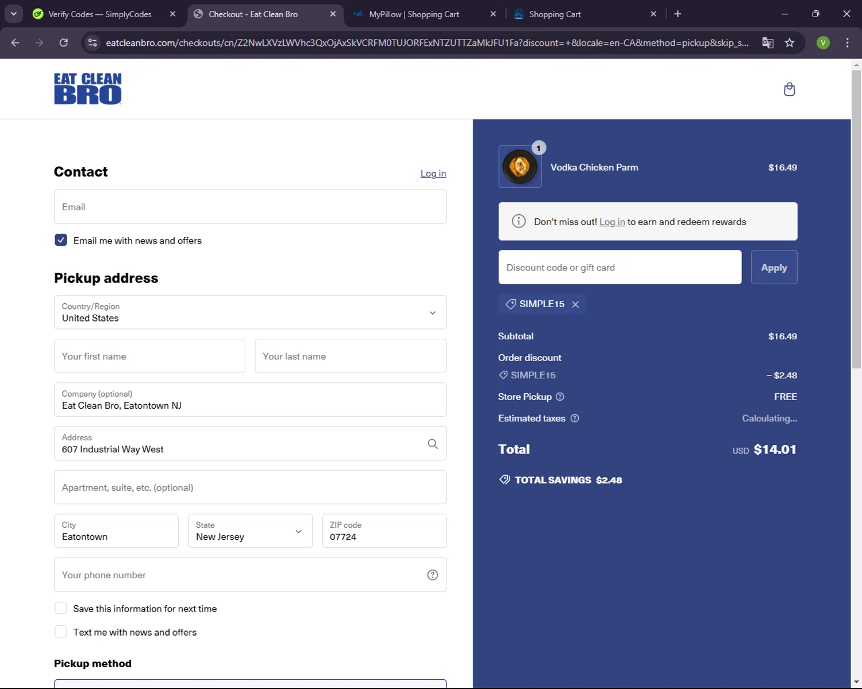Remove the SIMPLE15 discount code
The height and width of the screenshot is (689, 862).
575,304
